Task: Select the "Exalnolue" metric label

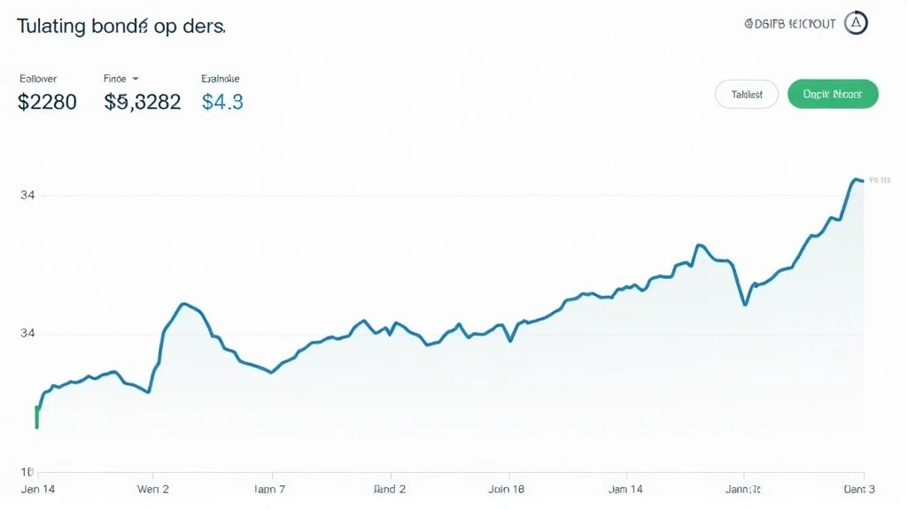Action: (221, 79)
